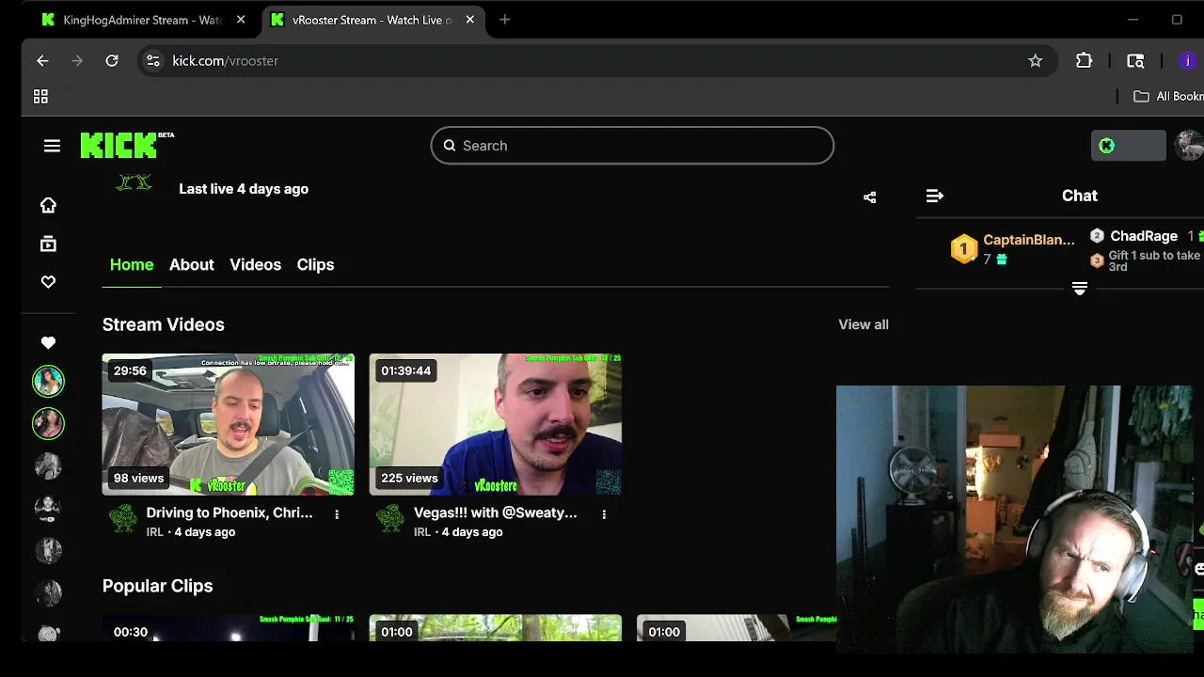This screenshot has height=677, width=1204.
Task: Open the Vegas!!! with @Sweaty title
Action: pos(496,512)
